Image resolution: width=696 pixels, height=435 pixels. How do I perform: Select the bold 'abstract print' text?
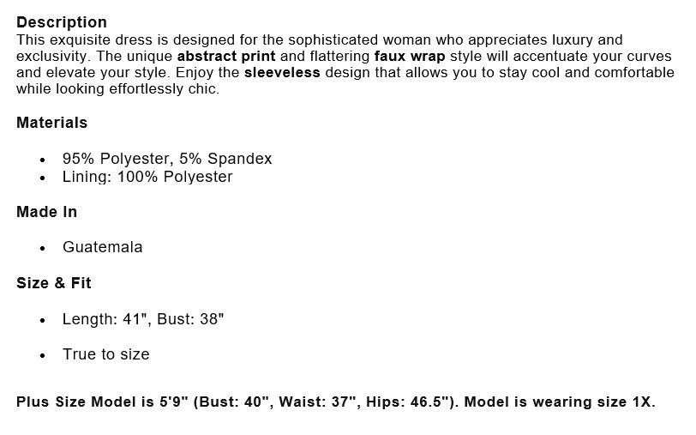click(x=226, y=57)
